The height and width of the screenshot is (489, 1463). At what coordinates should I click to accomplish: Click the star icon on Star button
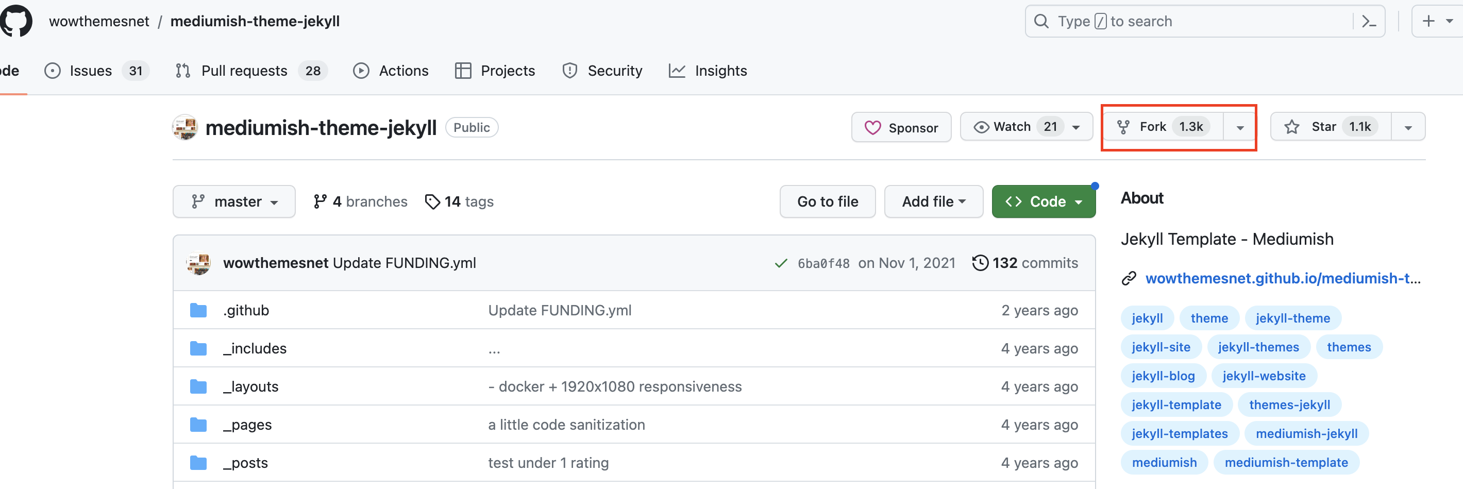click(1291, 127)
